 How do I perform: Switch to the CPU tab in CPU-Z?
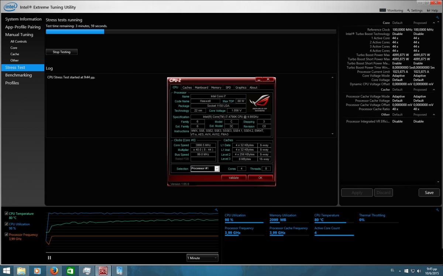click(x=175, y=87)
